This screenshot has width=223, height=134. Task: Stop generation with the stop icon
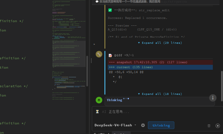[218, 126]
